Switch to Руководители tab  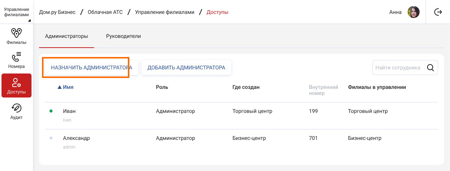tap(123, 36)
